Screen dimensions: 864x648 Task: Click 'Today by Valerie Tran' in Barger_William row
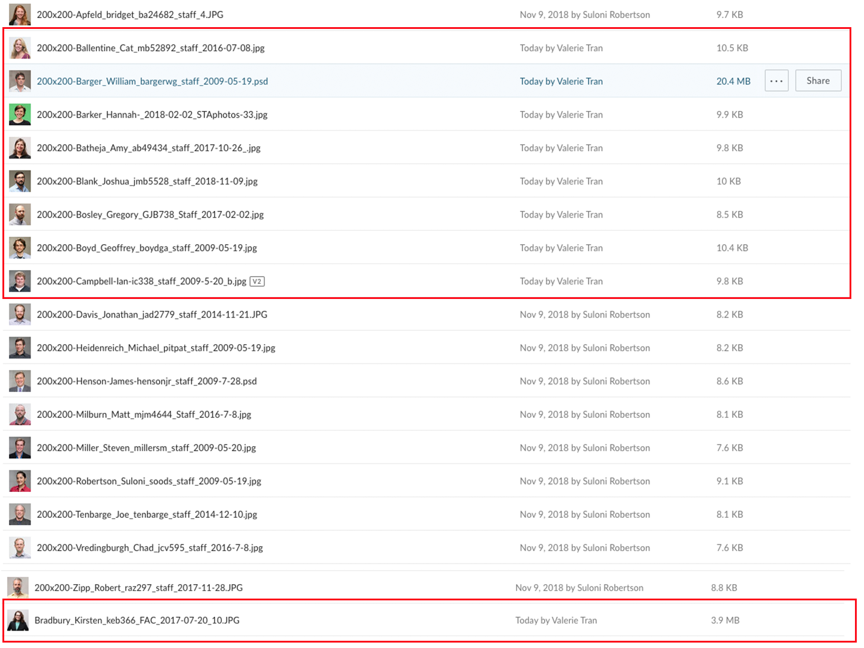tap(562, 81)
